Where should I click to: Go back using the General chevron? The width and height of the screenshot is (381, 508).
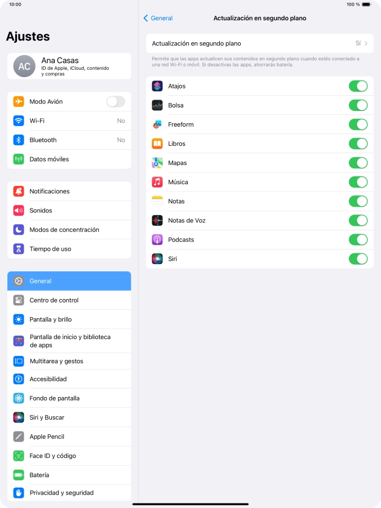click(x=158, y=18)
